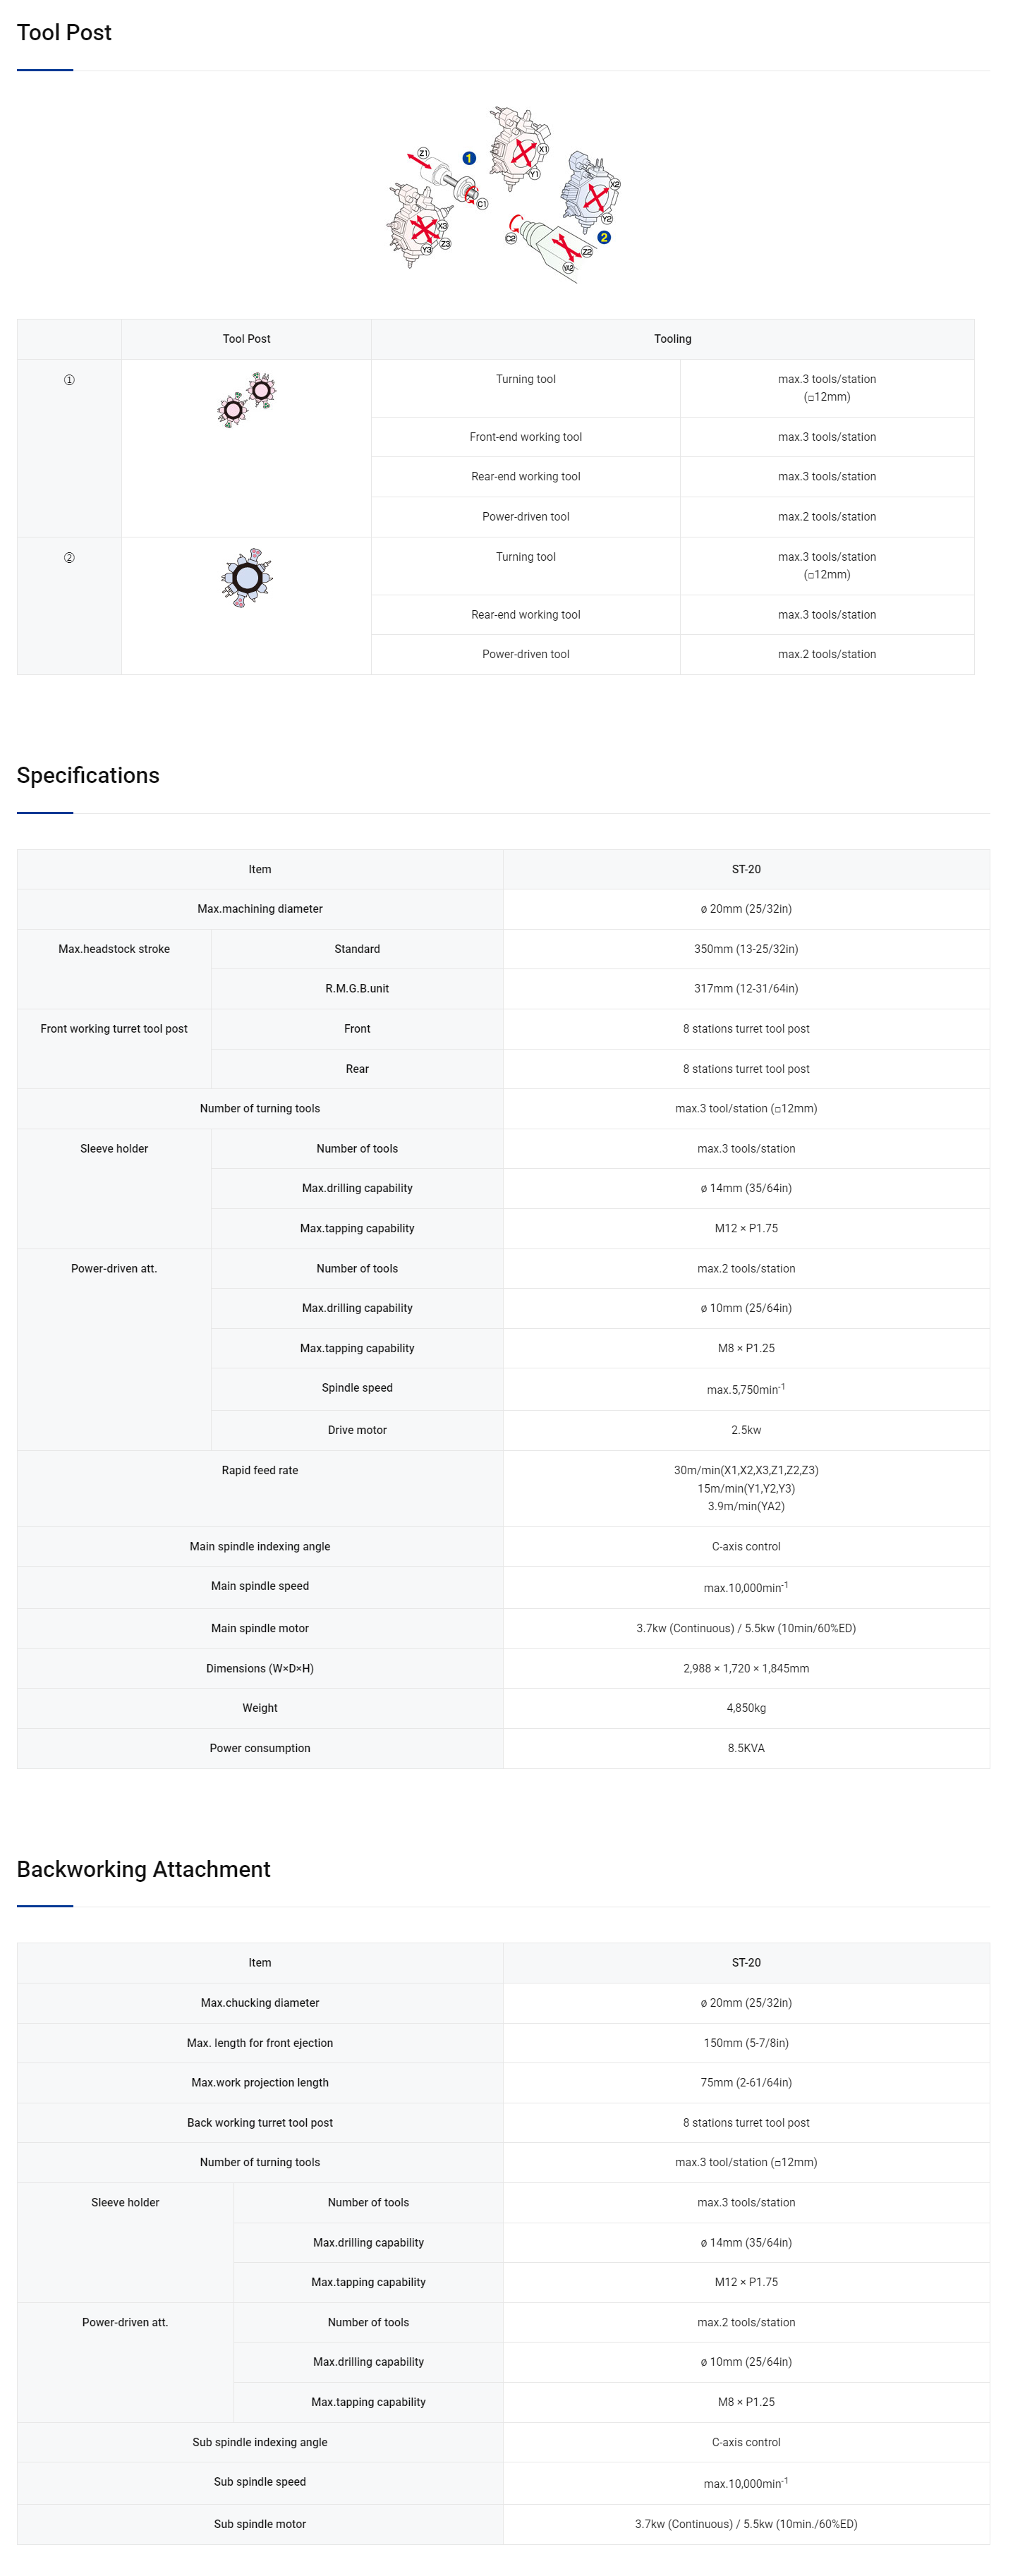The image size is (1020, 2576).
Task: Click the blue number 1 marker in diagram
Action: (x=468, y=158)
